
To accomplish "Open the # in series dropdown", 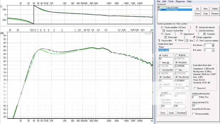I will pyautogui.click(x=213, y=50).
